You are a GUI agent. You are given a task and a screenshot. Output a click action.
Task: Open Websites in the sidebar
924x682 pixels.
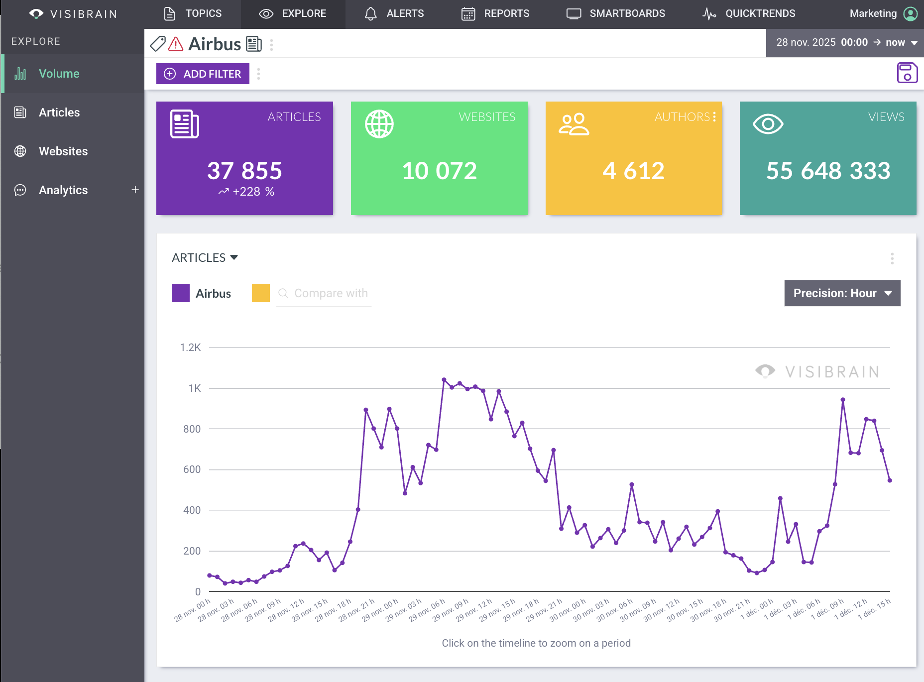tap(63, 151)
